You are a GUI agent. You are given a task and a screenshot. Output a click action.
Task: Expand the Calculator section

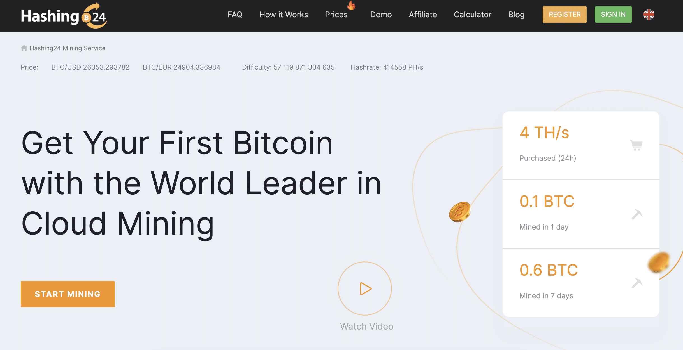coord(473,14)
